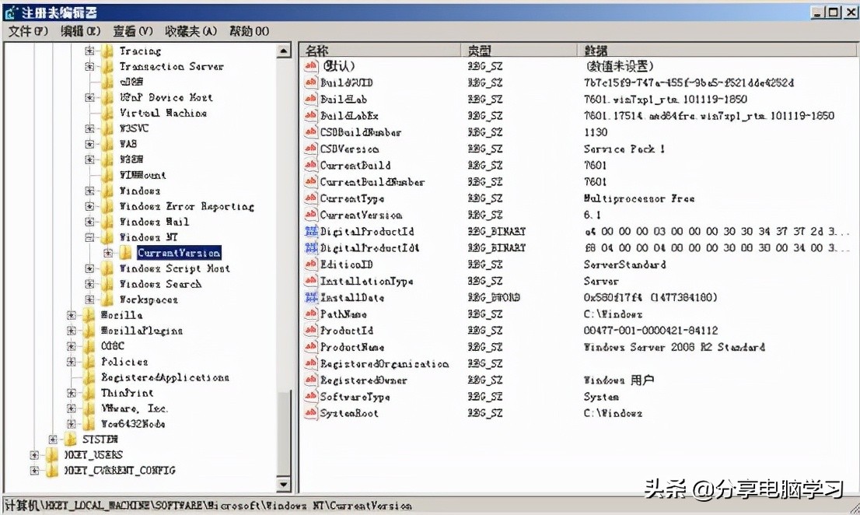Click the tree pane scroll up arrow
The width and height of the screenshot is (860, 515).
point(284,51)
